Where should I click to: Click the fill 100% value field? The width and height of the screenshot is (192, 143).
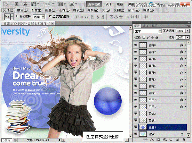coord(181,37)
